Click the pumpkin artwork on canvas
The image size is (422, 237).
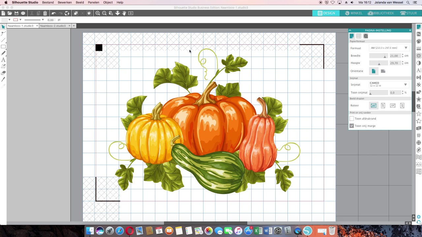pos(204,122)
